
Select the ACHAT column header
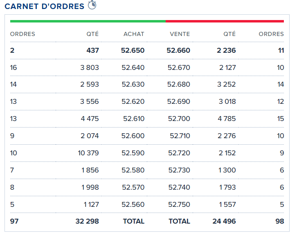134,34
